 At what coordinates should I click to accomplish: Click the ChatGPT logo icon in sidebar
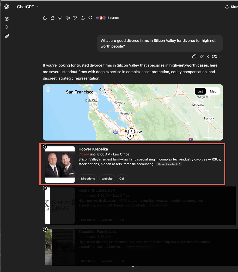coord(7,7)
